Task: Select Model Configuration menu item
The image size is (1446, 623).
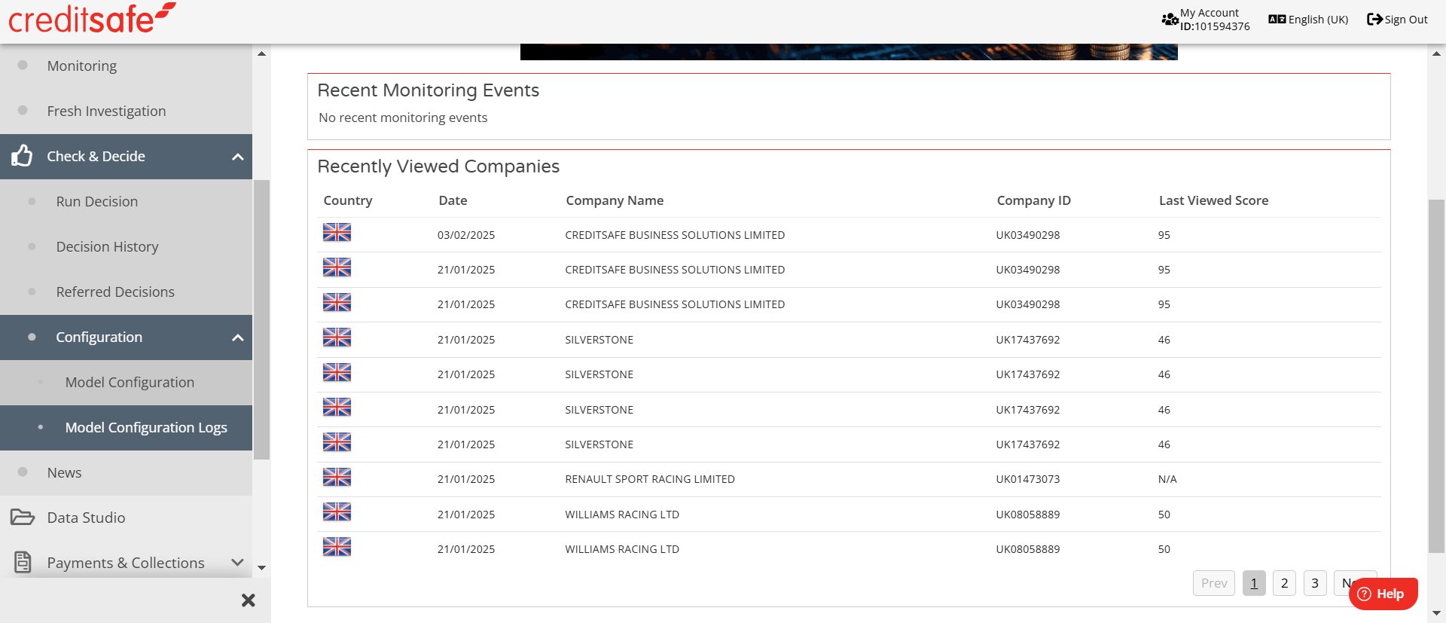Action: [130, 382]
